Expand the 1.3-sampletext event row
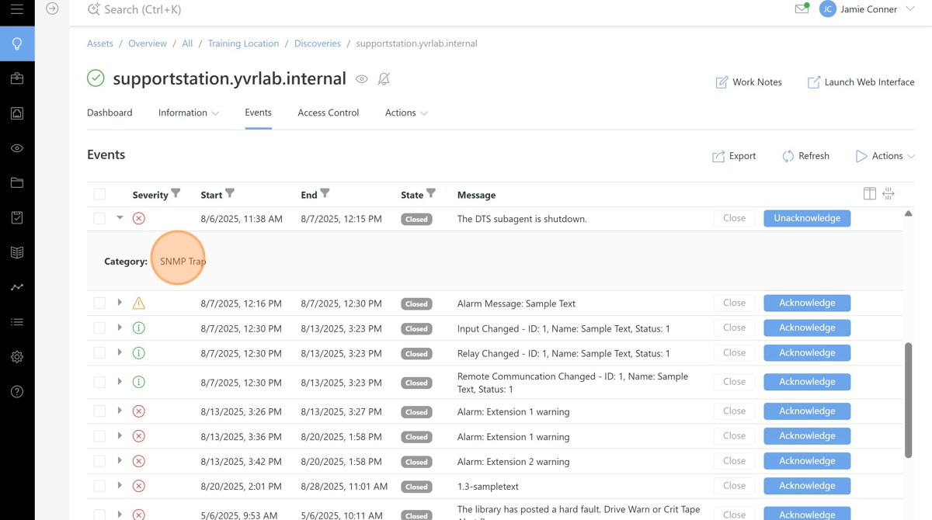The image size is (932, 520). point(120,486)
